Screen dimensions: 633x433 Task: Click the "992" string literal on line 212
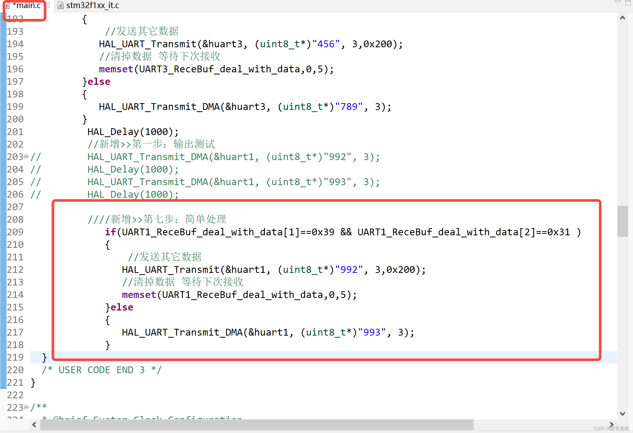coord(349,270)
